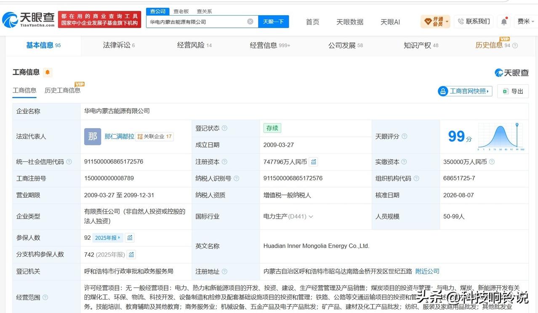Click the 联系我们 contact button
Viewport: 538px width, 313px height.
click(474, 21)
